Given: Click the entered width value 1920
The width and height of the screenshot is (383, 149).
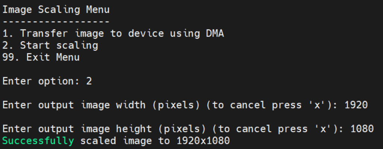Looking at the screenshot, I should [356, 105].
